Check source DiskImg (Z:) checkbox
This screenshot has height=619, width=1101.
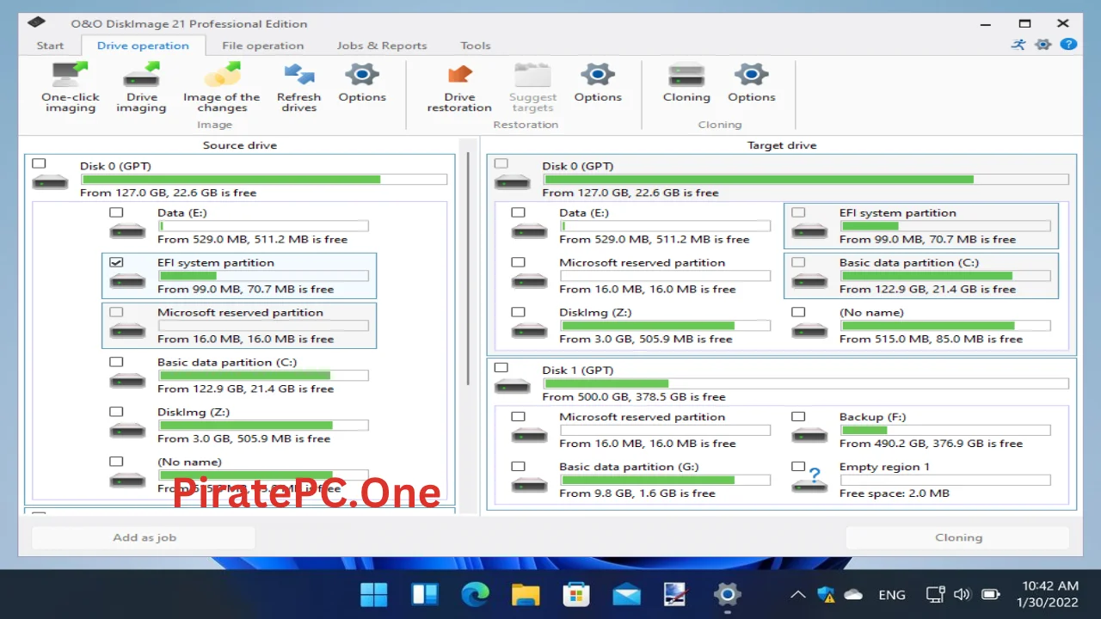(116, 412)
